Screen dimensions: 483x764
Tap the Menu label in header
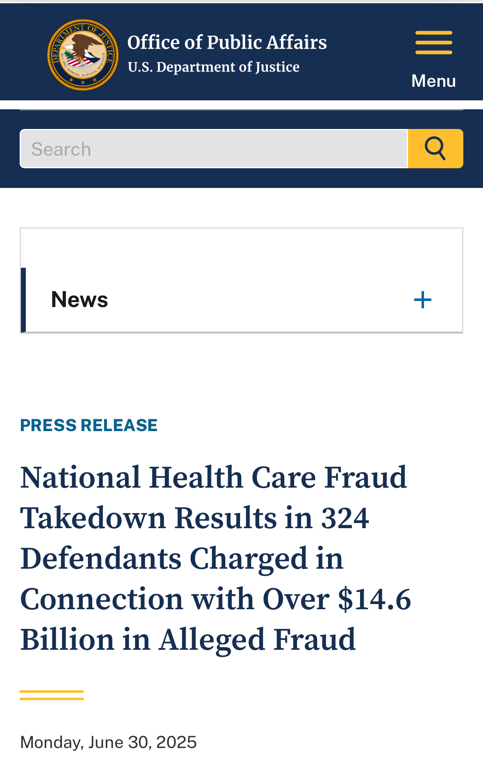pyautogui.click(x=433, y=81)
